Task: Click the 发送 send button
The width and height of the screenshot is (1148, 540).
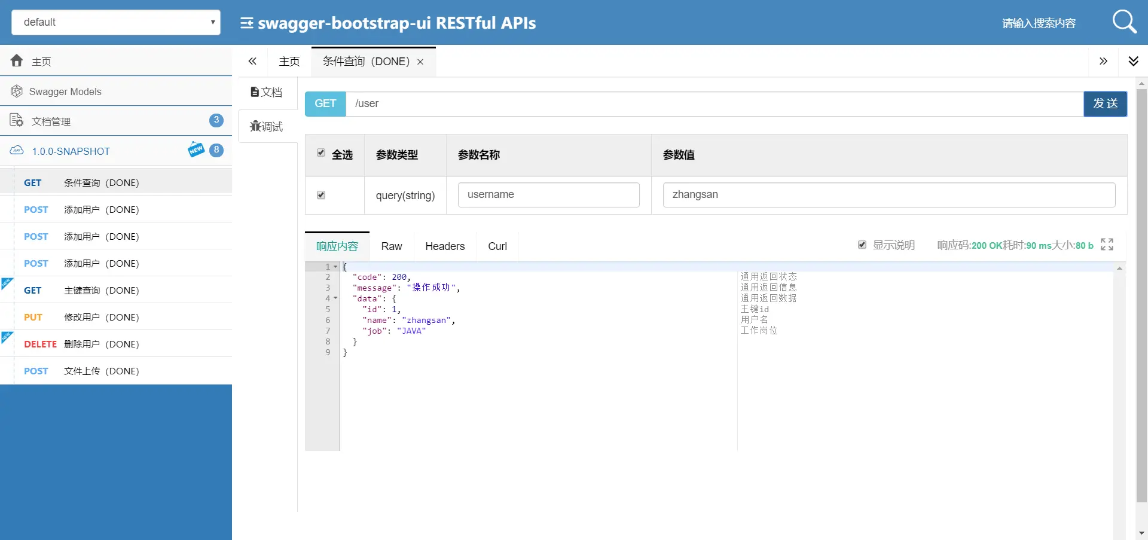Action: coord(1105,103)
